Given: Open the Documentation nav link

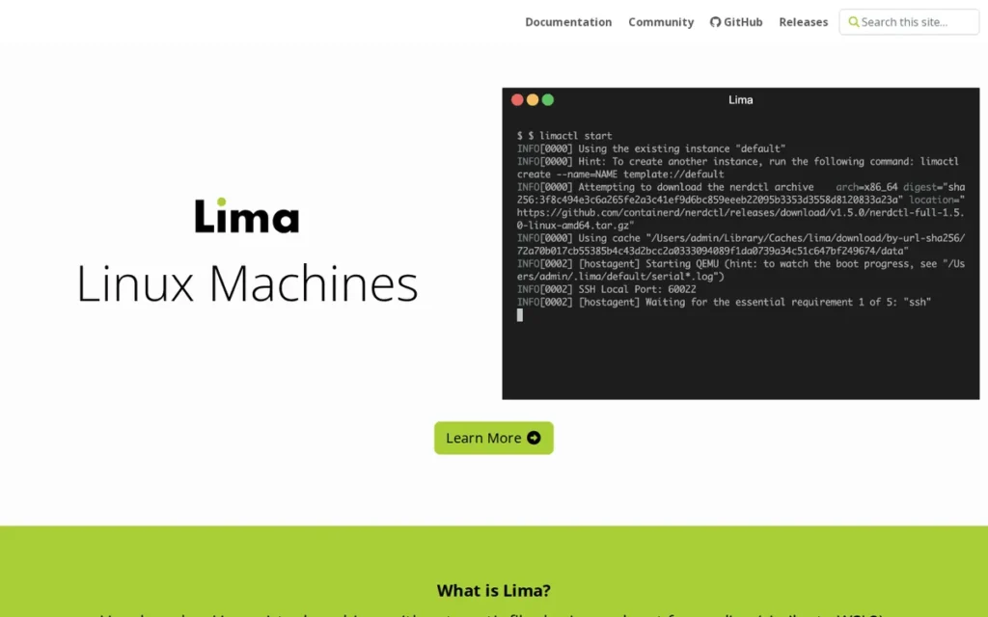Looking at the screenshot, I should (568, 22).
